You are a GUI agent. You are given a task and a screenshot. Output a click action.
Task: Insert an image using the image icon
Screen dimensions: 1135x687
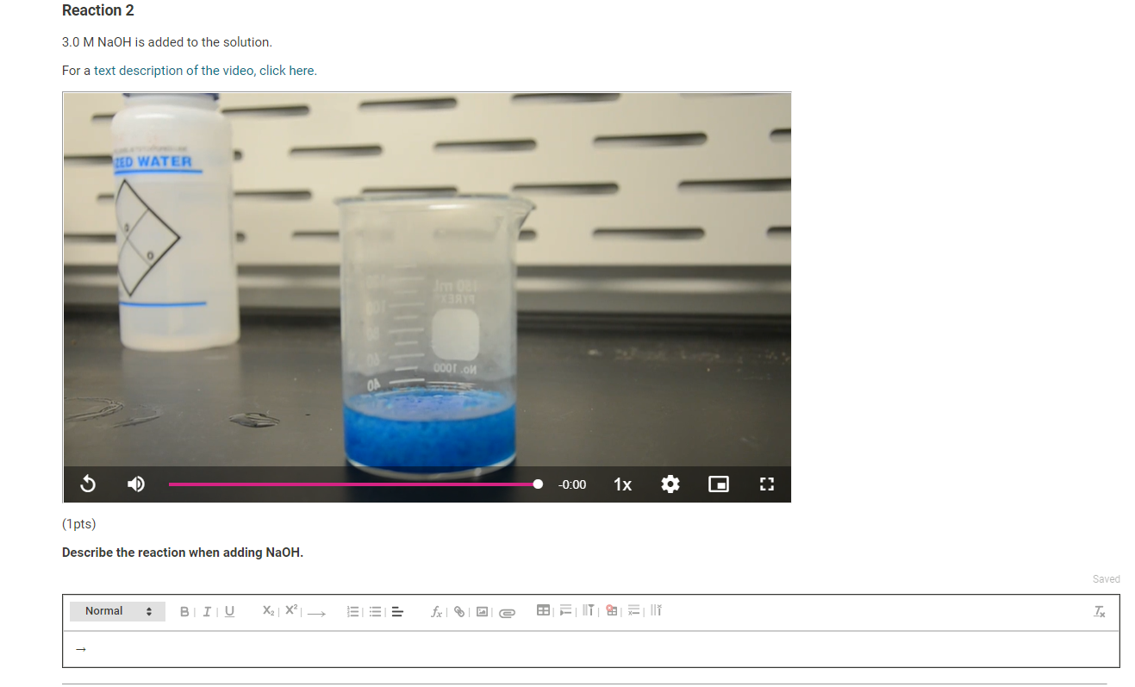(x=483, y=611)
